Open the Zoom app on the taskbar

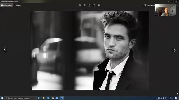pyautogui.click(x=57, y=98)
